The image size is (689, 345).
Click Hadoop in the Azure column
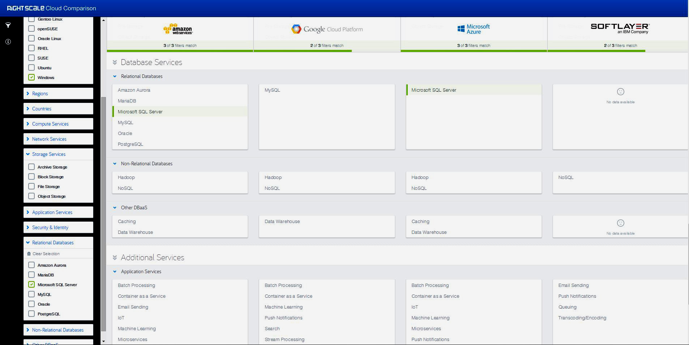coord(420,178)
